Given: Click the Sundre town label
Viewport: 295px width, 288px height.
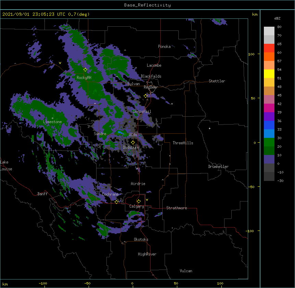Looking at the screenshot, I should tap(100, 134).
